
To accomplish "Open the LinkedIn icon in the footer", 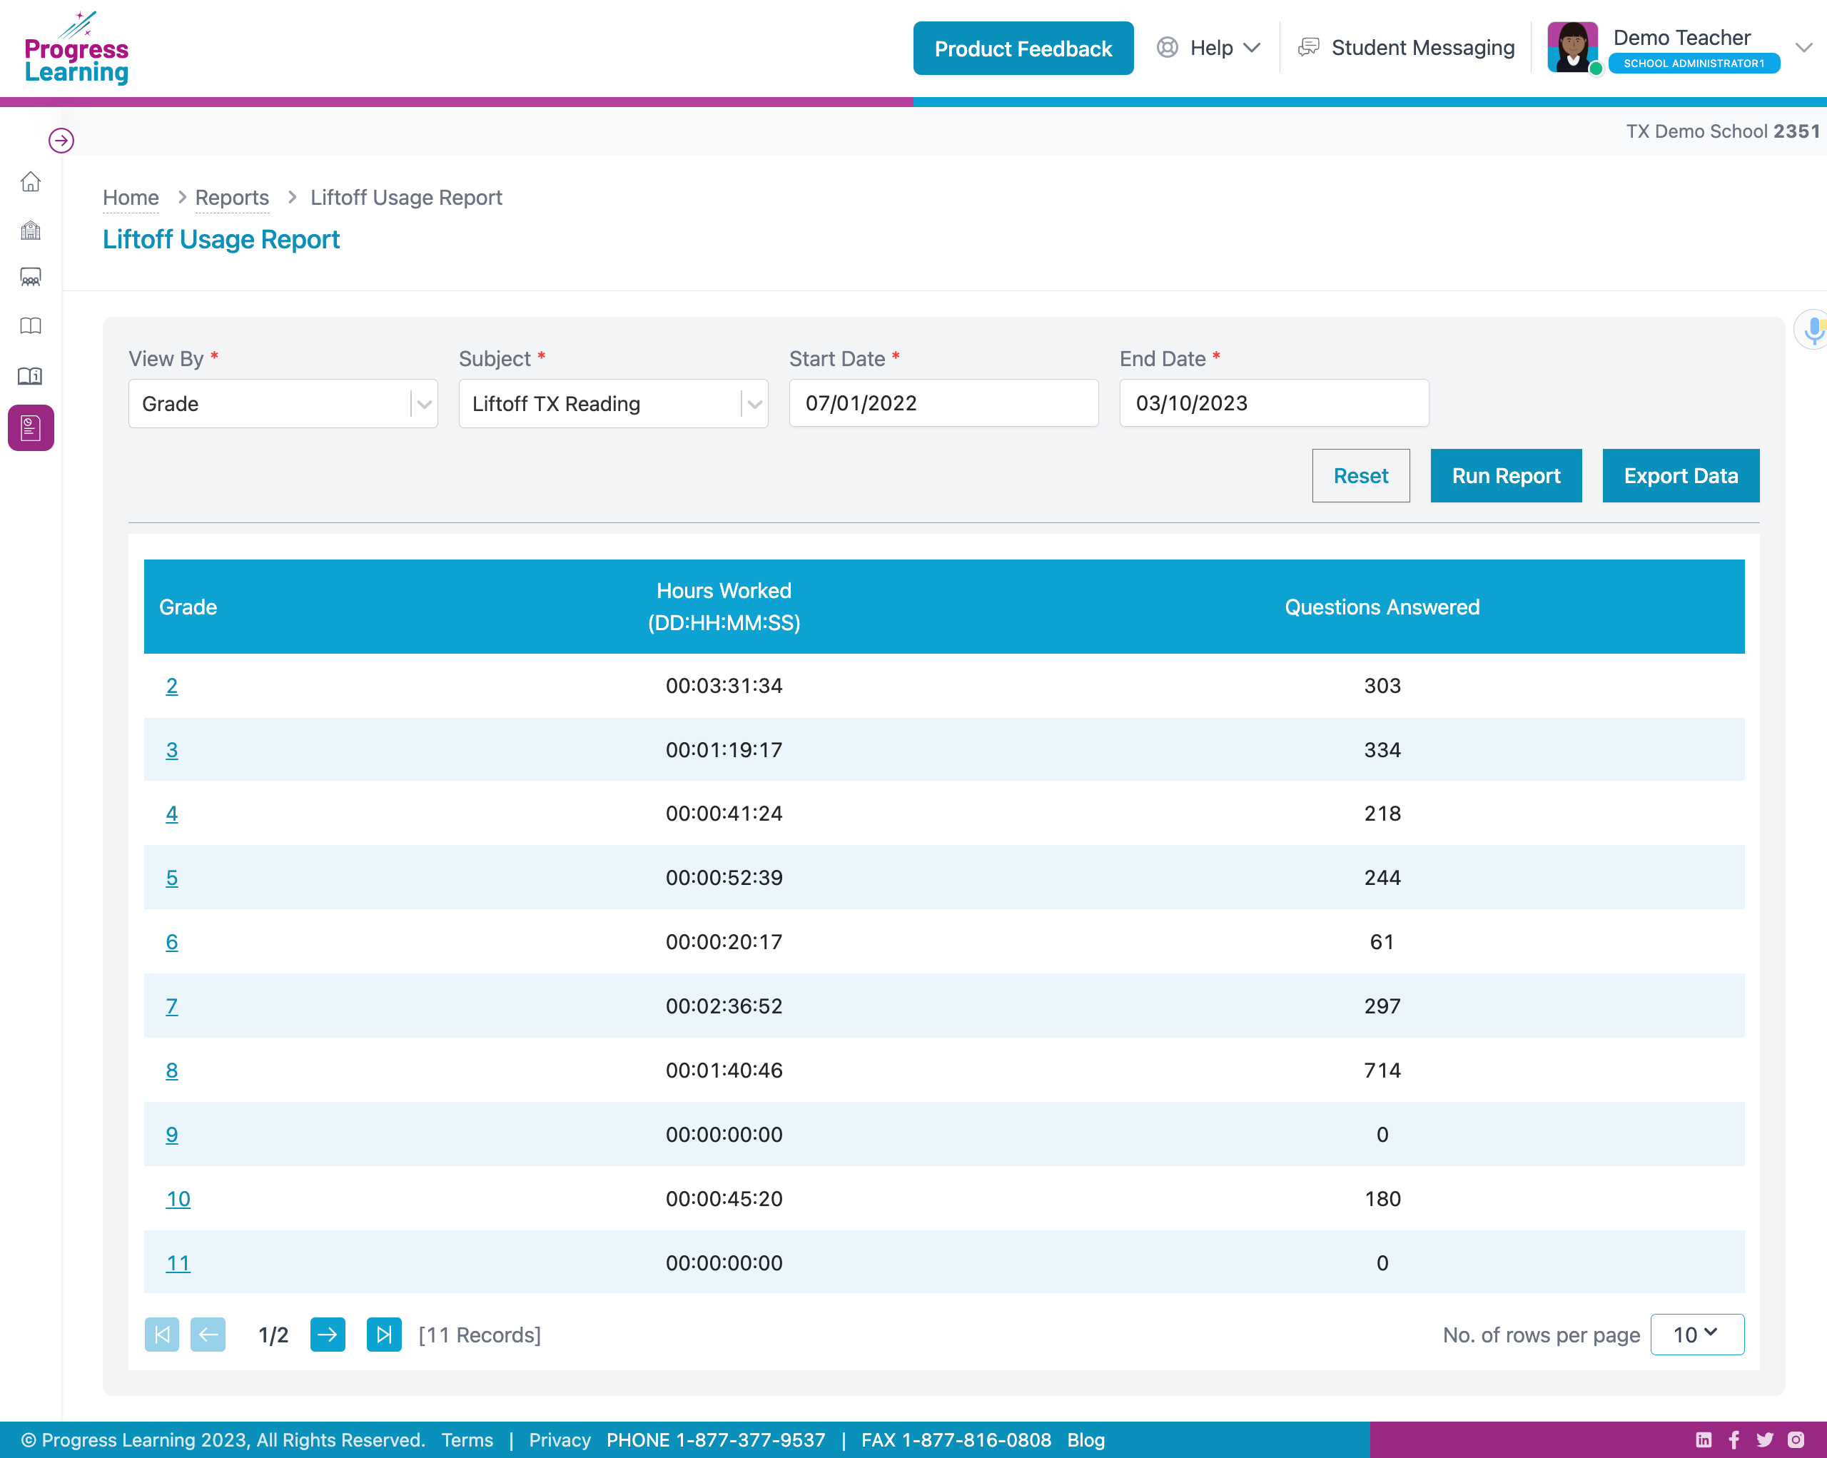I will coord(1704,1439).
